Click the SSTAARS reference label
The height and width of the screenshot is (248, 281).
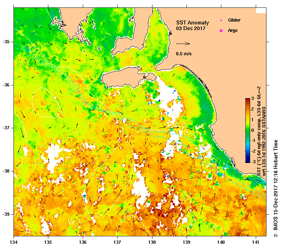(x=264, y=141)
